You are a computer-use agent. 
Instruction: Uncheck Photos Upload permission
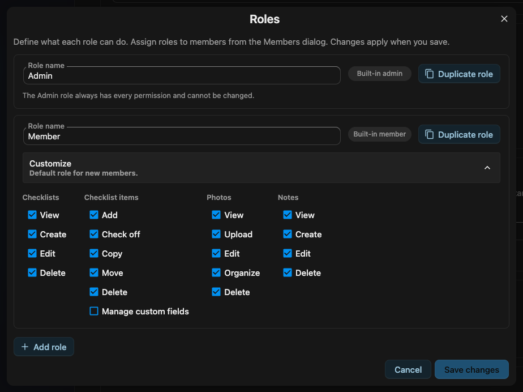[216, 234]
